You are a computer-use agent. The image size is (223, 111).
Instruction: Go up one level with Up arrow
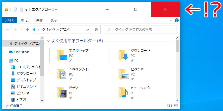27,30
